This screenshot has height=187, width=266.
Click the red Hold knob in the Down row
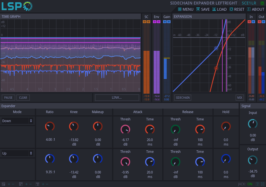pos(226,126)
